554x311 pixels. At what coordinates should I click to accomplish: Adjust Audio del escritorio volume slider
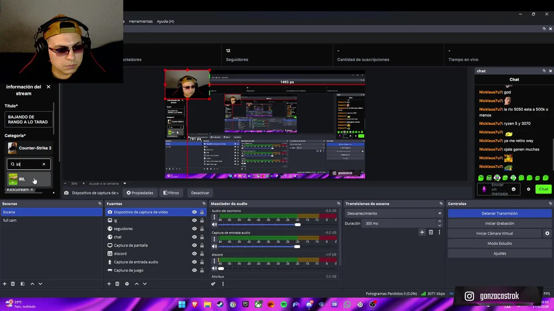(x=297, y=225)
